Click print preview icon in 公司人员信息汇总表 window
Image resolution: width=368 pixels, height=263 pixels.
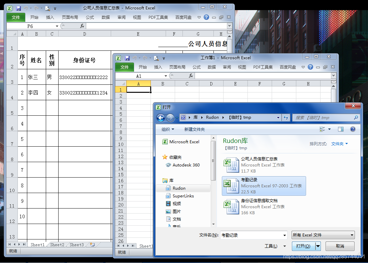tap(47, 8)
